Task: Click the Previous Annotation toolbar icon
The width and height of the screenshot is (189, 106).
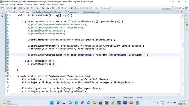Action: [97, 8]
